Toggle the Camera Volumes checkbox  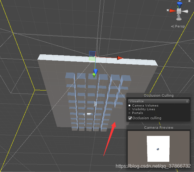pyautogui.click(x=130, y=106)
